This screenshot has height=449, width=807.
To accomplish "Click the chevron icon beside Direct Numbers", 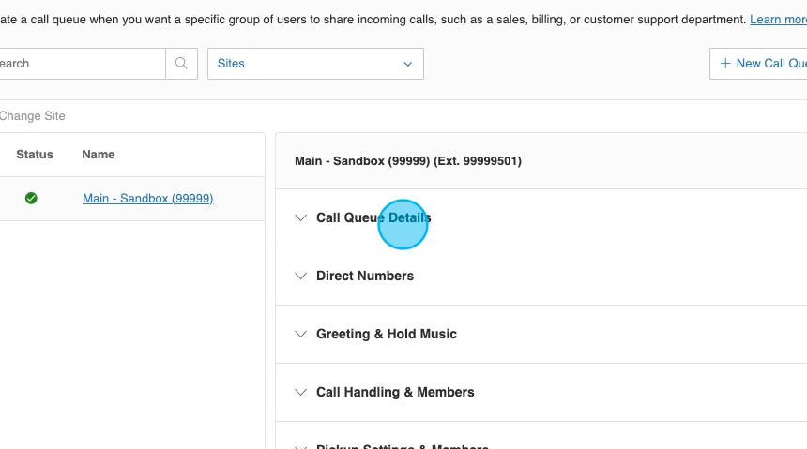I will click(x=300, y=277).
